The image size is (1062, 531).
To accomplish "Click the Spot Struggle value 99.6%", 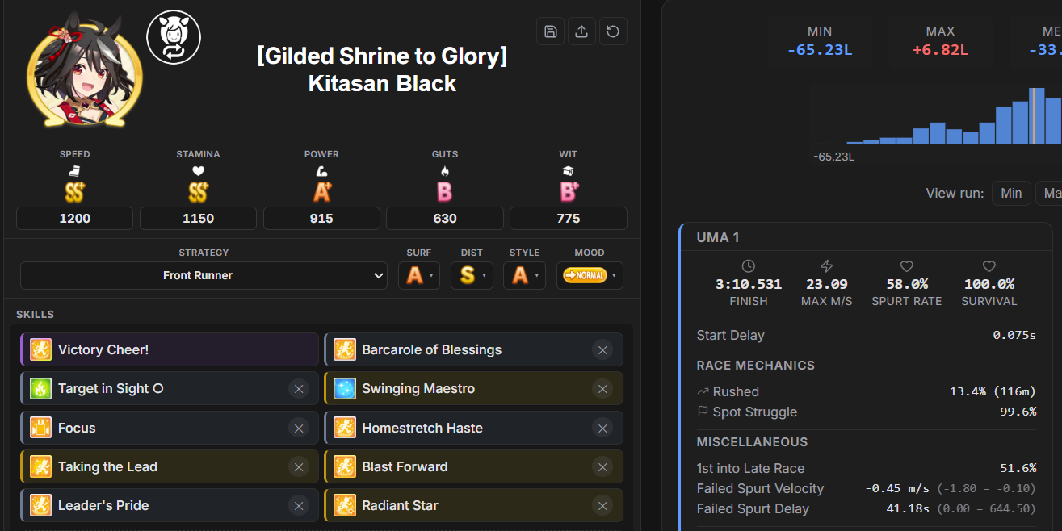I will click(x=1018, y=412).
